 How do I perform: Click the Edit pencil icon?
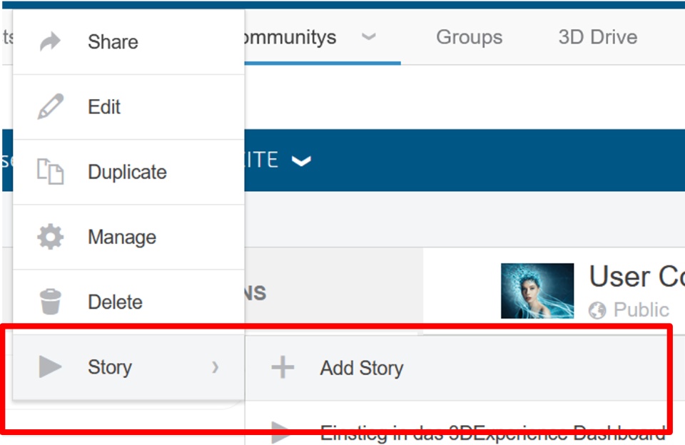[x=50, y=107]
